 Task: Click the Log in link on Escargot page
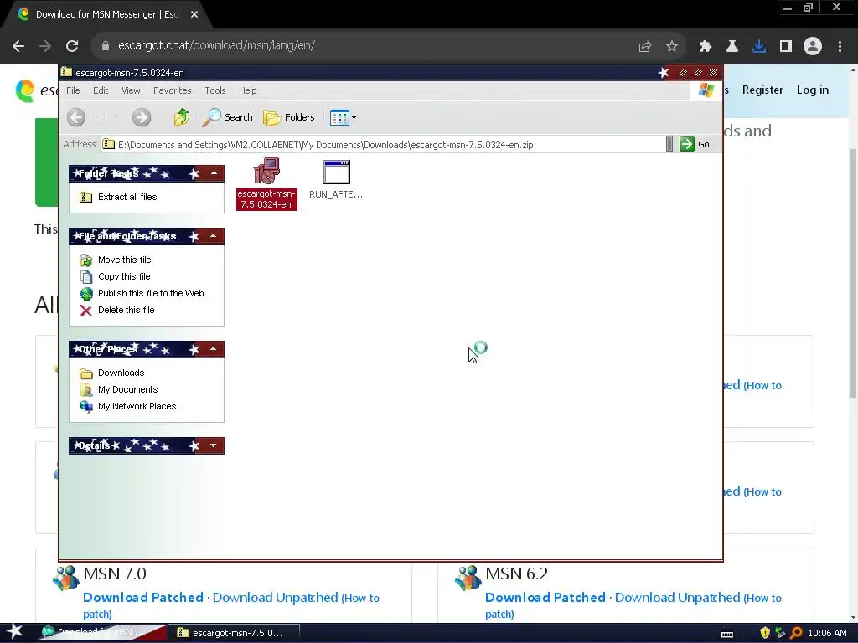click(813, 90)
